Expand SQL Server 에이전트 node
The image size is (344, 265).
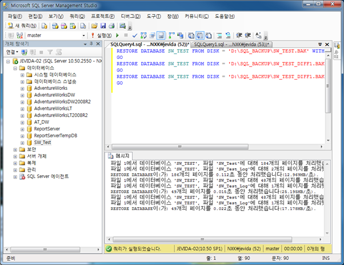(15, 177)
